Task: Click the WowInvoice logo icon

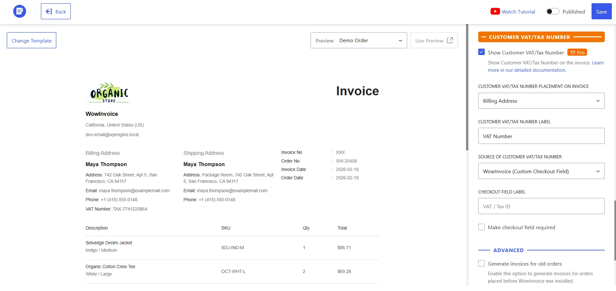Action: (20, 11)
